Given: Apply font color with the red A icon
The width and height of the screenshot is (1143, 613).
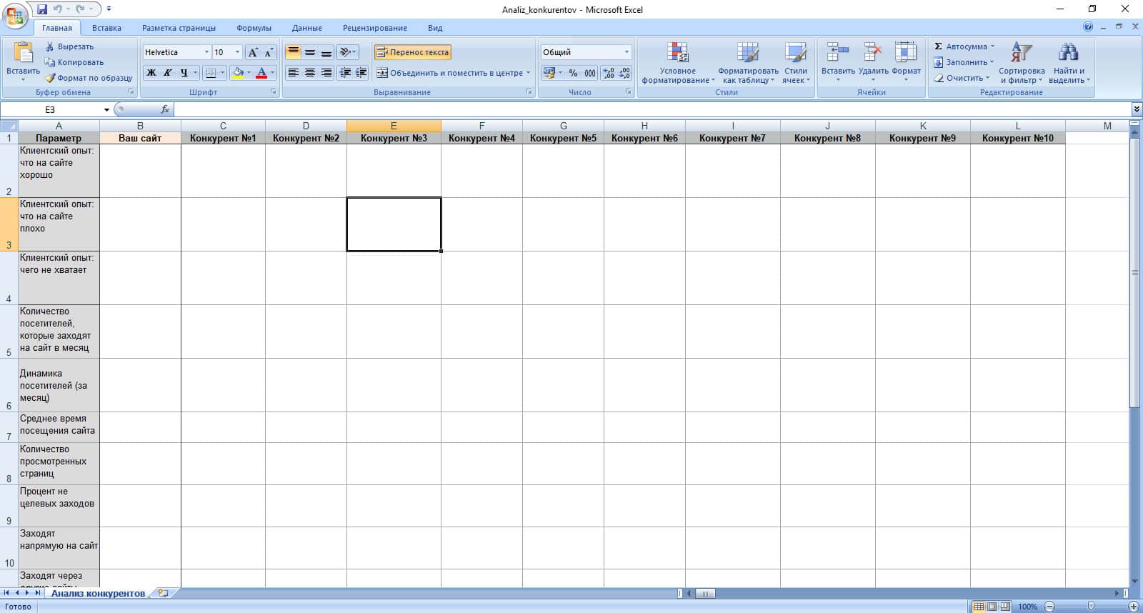Looking at the screenshot, I should tap(261, 73).
